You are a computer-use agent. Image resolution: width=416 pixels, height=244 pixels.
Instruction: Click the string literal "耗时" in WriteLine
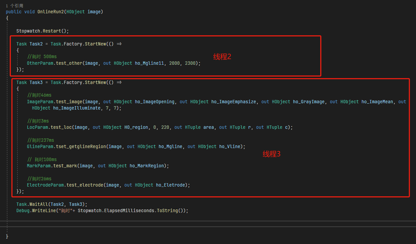(65, 211)
